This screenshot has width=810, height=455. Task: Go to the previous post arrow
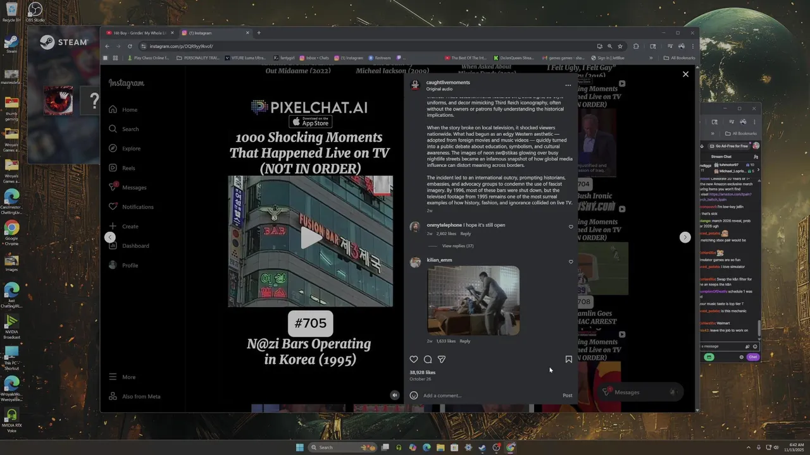(109, 237)
